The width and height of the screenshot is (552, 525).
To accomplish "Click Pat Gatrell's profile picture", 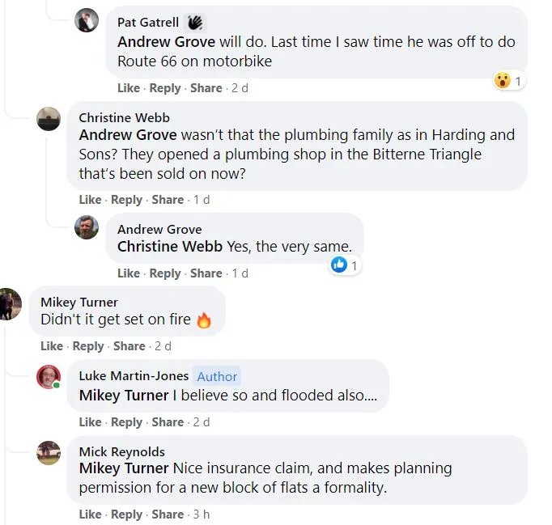I will [x=87, y=21].
